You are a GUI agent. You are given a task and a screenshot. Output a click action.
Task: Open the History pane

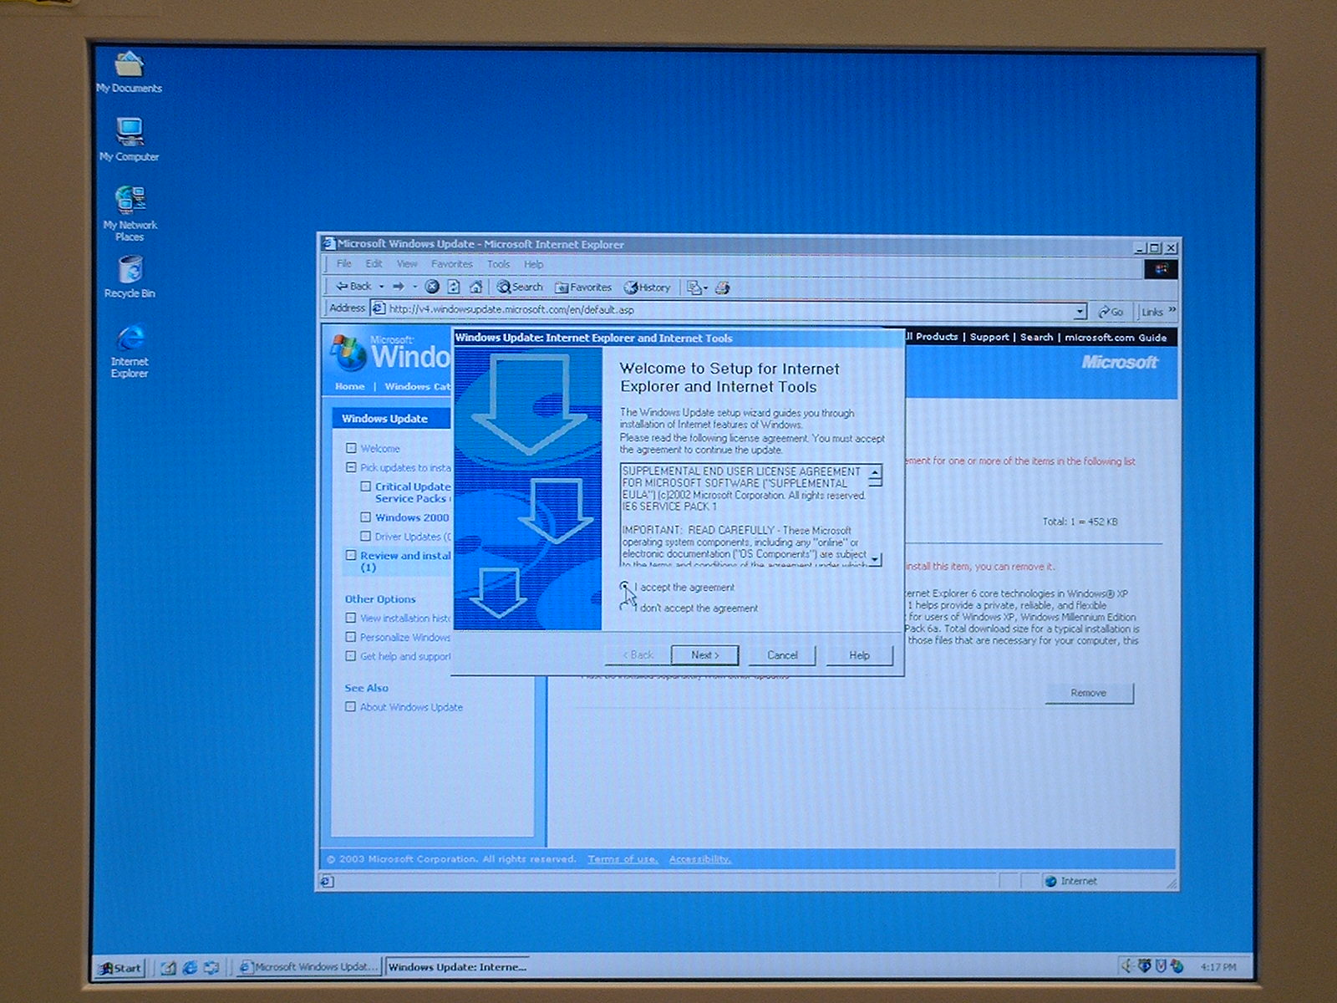tap(648, 288)
